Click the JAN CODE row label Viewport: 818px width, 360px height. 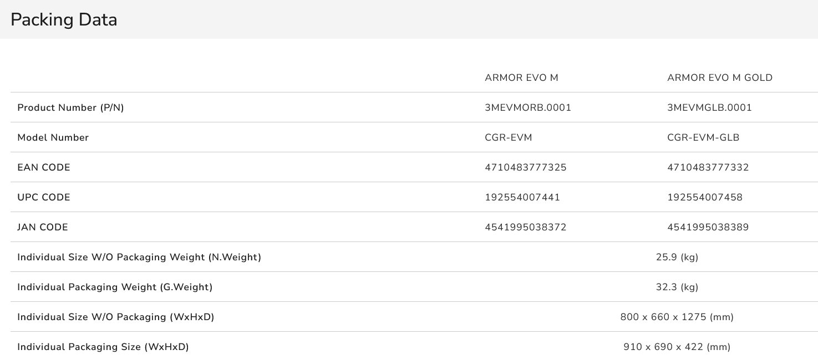point(43,227)
